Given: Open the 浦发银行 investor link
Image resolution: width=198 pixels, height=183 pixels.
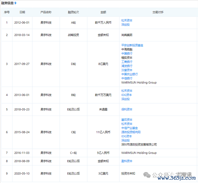Looking at the screenshot, I should (127, 66).
